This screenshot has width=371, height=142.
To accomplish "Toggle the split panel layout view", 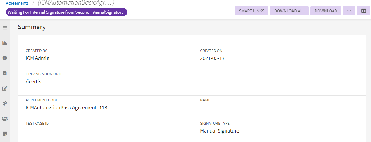I will pyautogui.click(x=363, y=11).
